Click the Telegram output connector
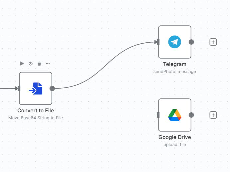230x172 pixels. point(191,42)
